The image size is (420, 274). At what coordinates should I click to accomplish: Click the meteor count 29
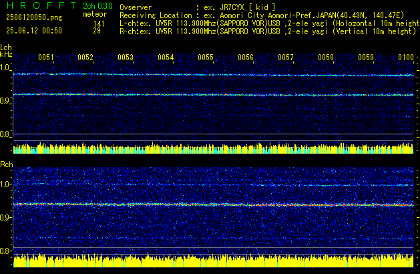click(x=97, y=31)
